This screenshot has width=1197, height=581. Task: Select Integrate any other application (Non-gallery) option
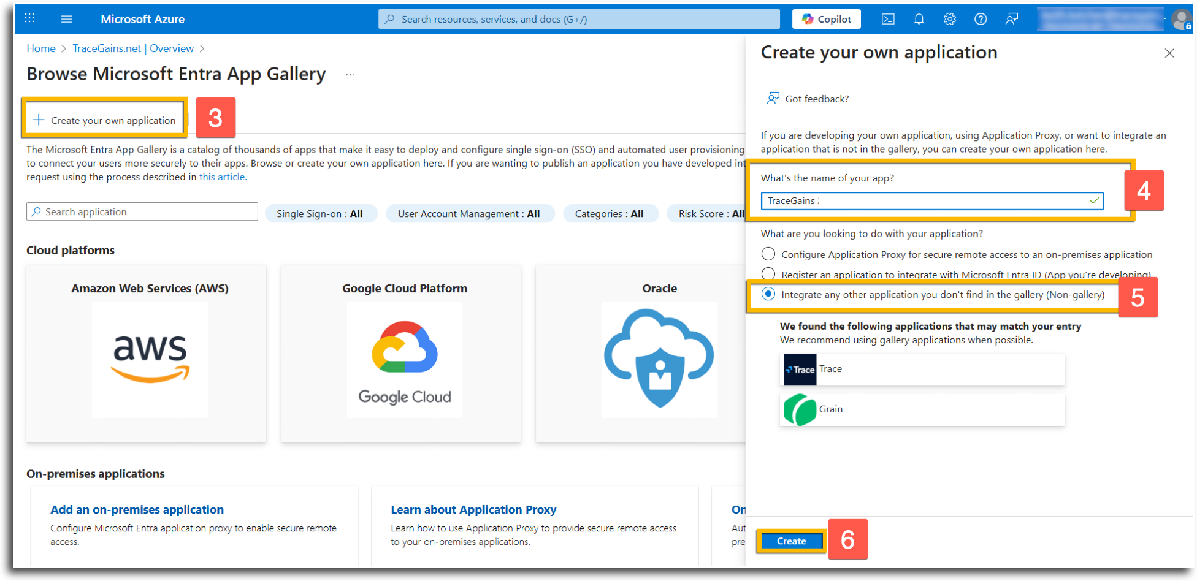[768, 294]
